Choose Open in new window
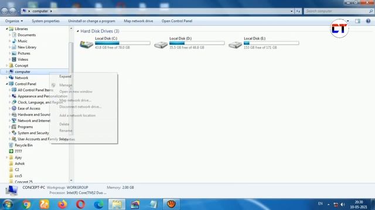 point(83,92)
